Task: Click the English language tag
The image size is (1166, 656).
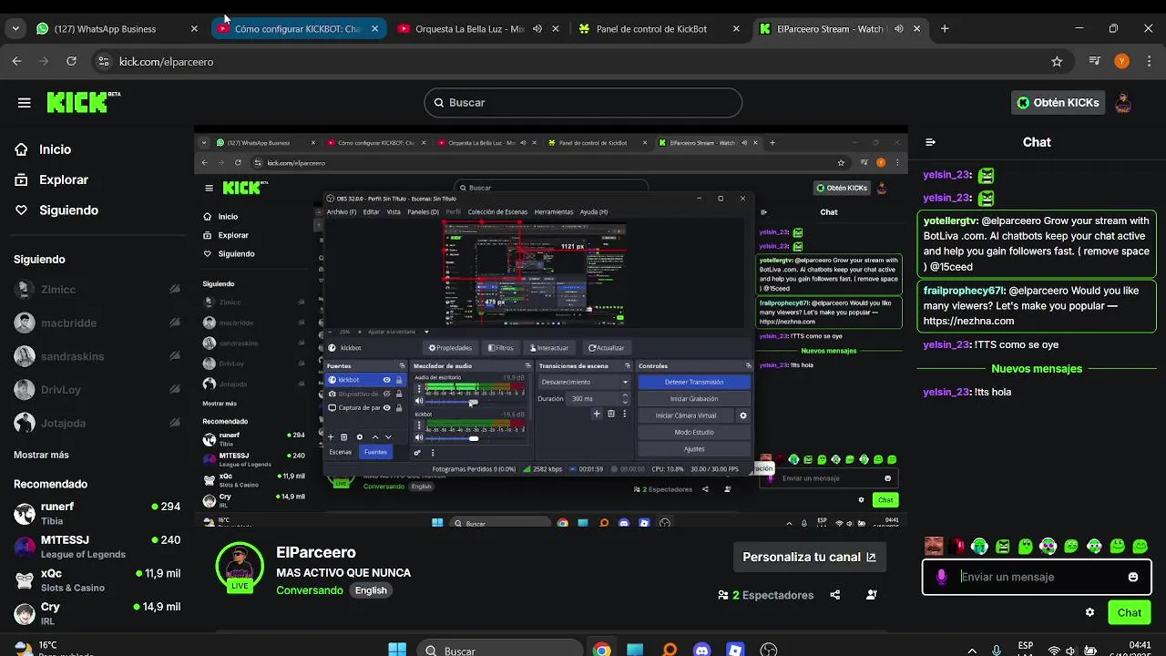Action: 371,590
